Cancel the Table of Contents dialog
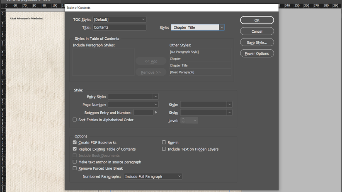 (x=257, y=31)
